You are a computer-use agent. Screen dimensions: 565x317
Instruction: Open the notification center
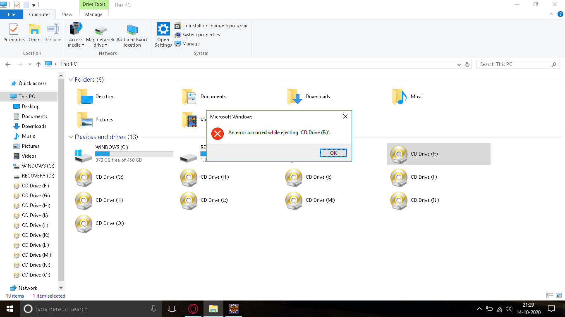tap(551, 309)
